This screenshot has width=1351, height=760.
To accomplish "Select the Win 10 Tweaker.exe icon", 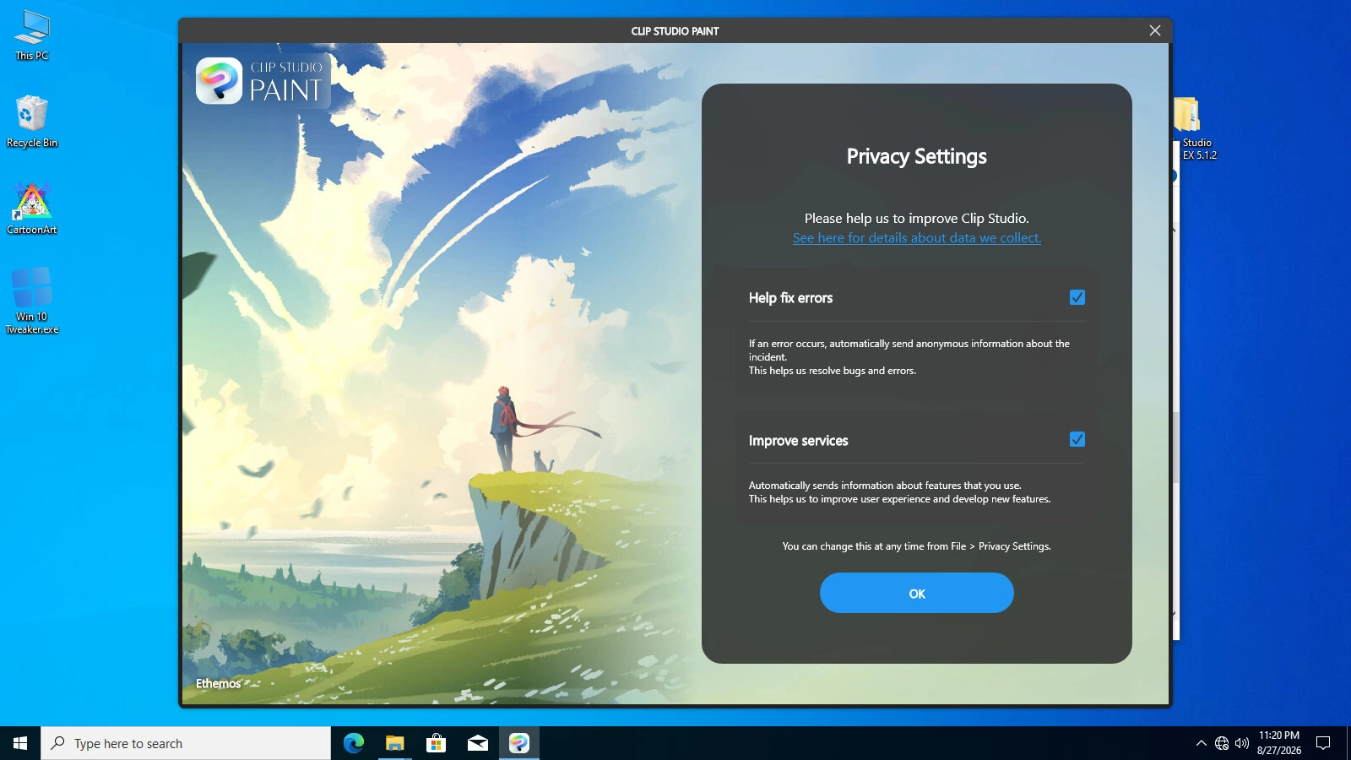I will pyautogui.click(x=32, y=301).
